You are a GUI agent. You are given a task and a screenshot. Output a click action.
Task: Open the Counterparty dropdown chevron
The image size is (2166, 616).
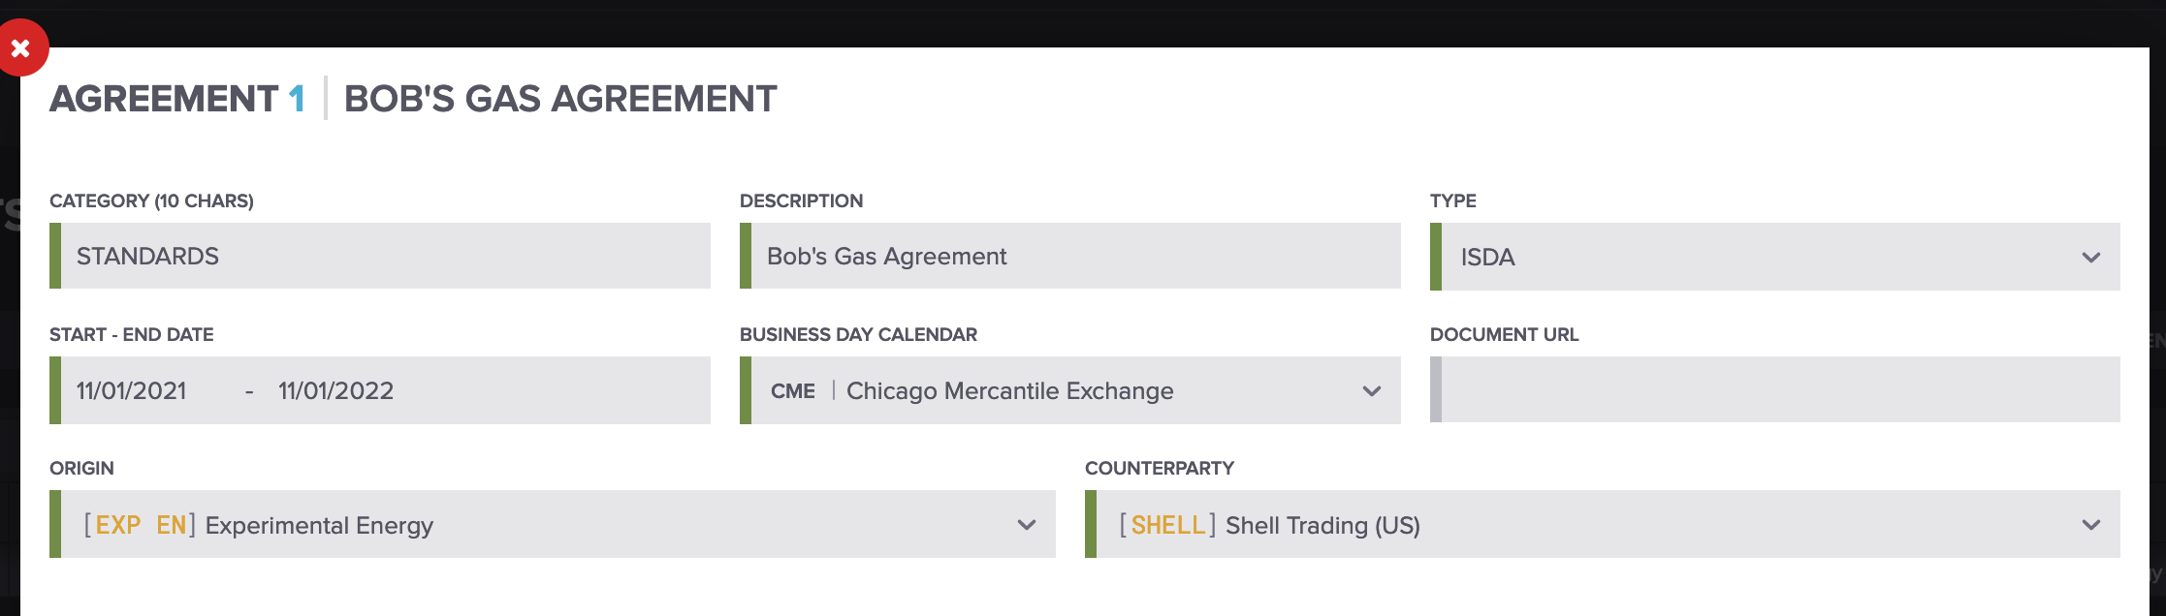[2090, 525]
